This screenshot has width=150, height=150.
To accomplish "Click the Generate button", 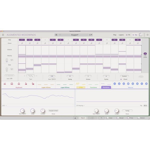I will tap(9, 76).
